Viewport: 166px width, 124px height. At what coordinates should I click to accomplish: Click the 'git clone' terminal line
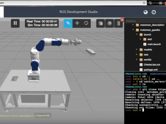pos(145,89)
